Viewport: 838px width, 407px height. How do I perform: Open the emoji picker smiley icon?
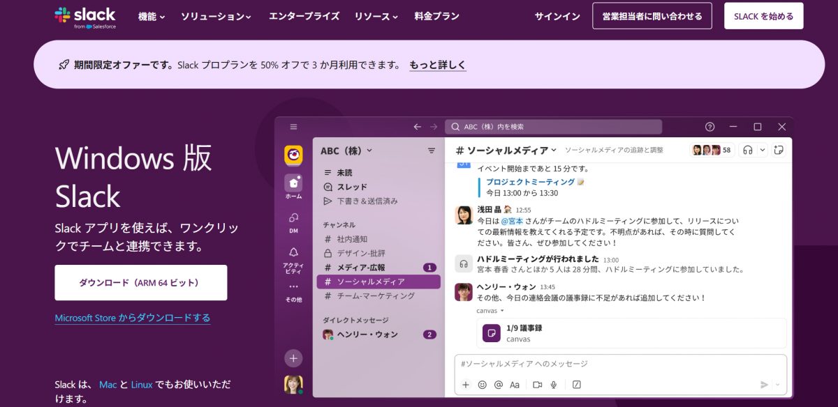click(482, 385)
